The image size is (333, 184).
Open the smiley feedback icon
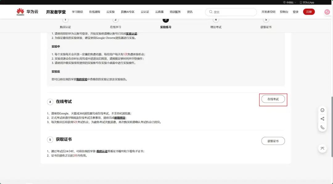coord(323,110)
